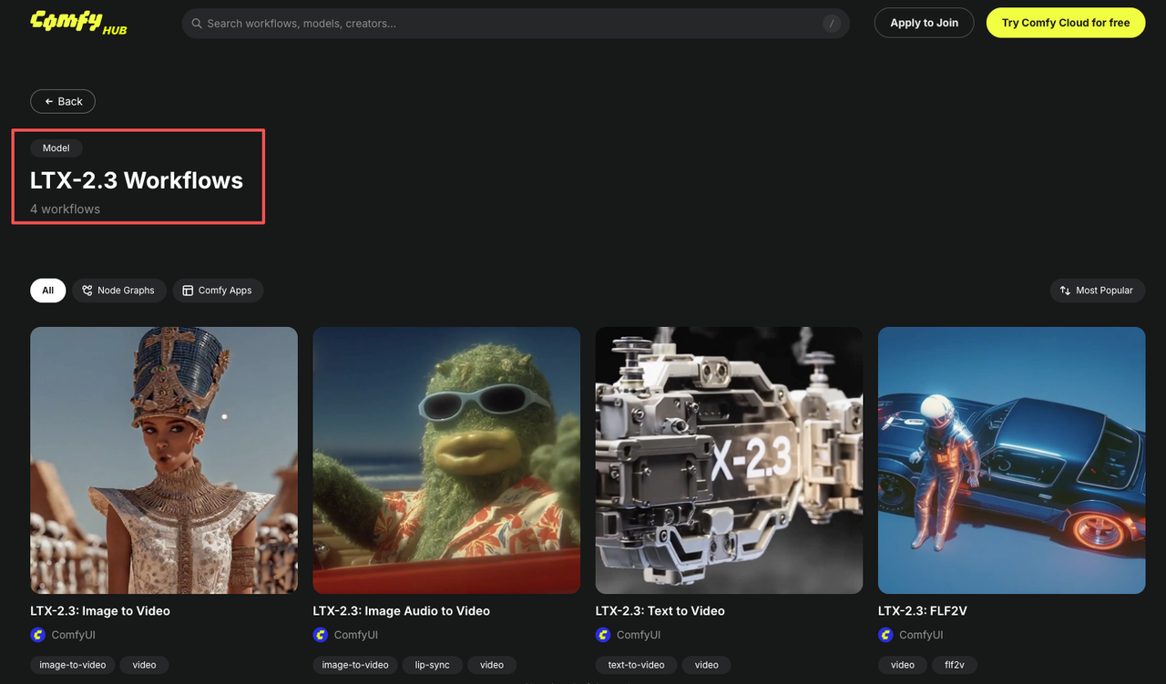This screenshot has width=1166, height=684.
Task: Click the ComfyUI avatar under FLF2V
Action: click(885, 635)
